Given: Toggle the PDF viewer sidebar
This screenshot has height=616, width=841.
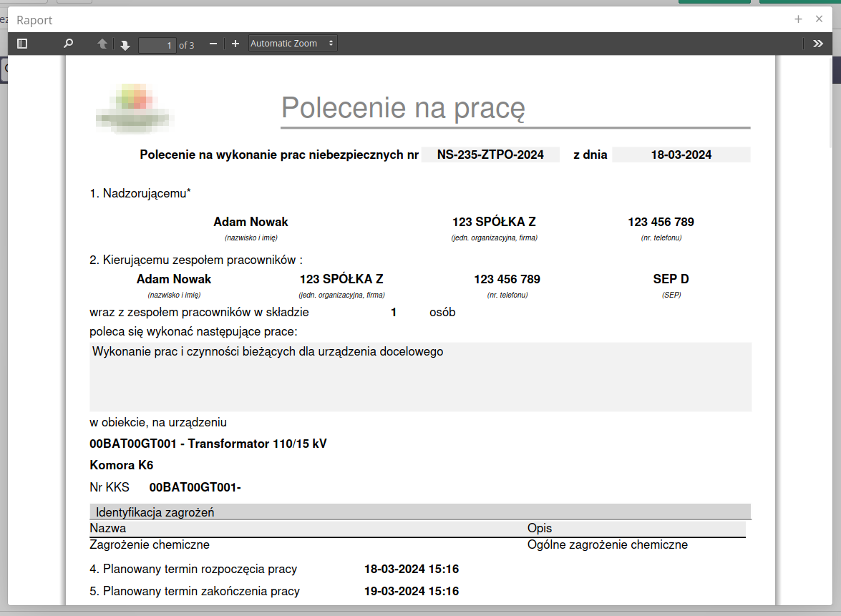Looking at the screenshot, I should pos(22,44).
